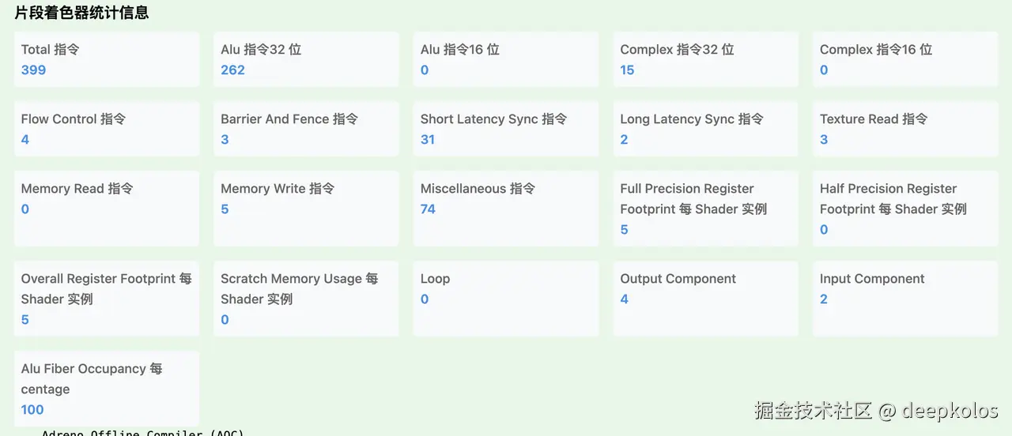Select the Memory Write 指令 card
The width and height of the screenshot is (1012, 436).
pyautogui.click(x=306, y=209)
